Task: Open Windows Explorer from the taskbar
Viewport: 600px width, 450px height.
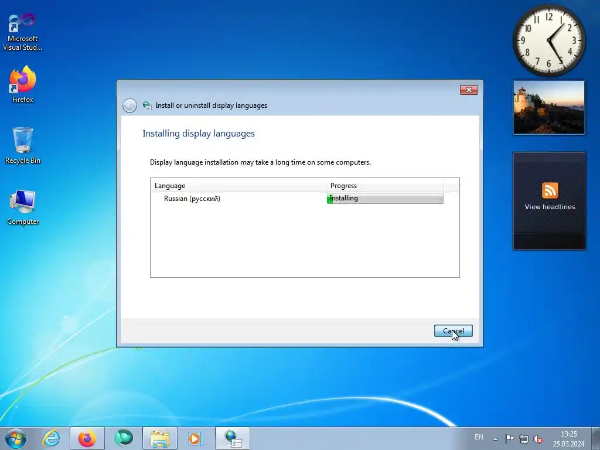Action: (160, 438)
